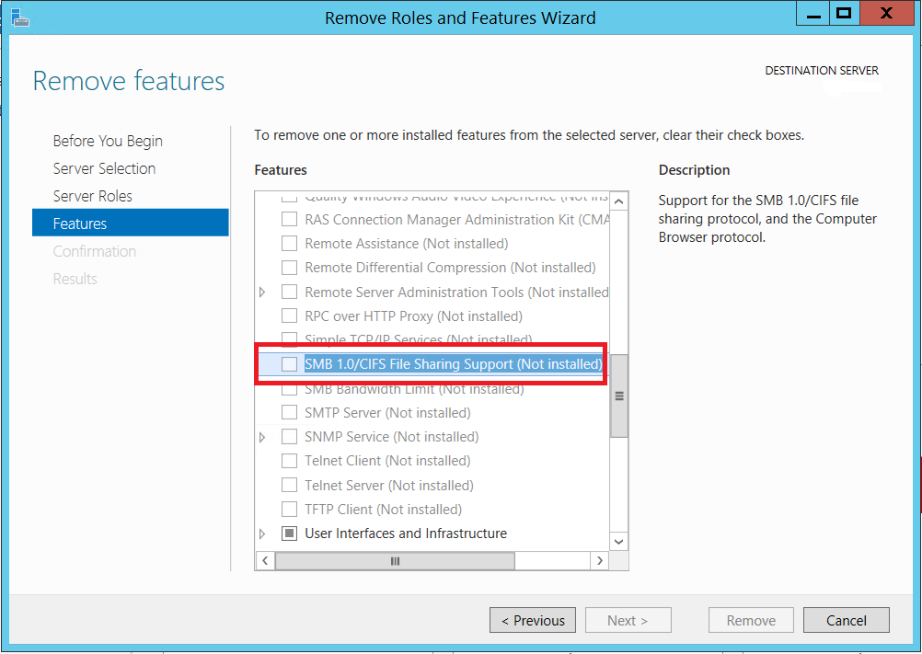Cancel the Remove Roles wizard
This screenshot has width=922, height=654.
click(846, 619)
